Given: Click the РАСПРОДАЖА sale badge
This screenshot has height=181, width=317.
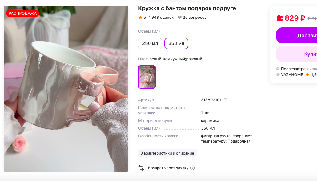Looking at the screenshot, I should coord(23,13).
